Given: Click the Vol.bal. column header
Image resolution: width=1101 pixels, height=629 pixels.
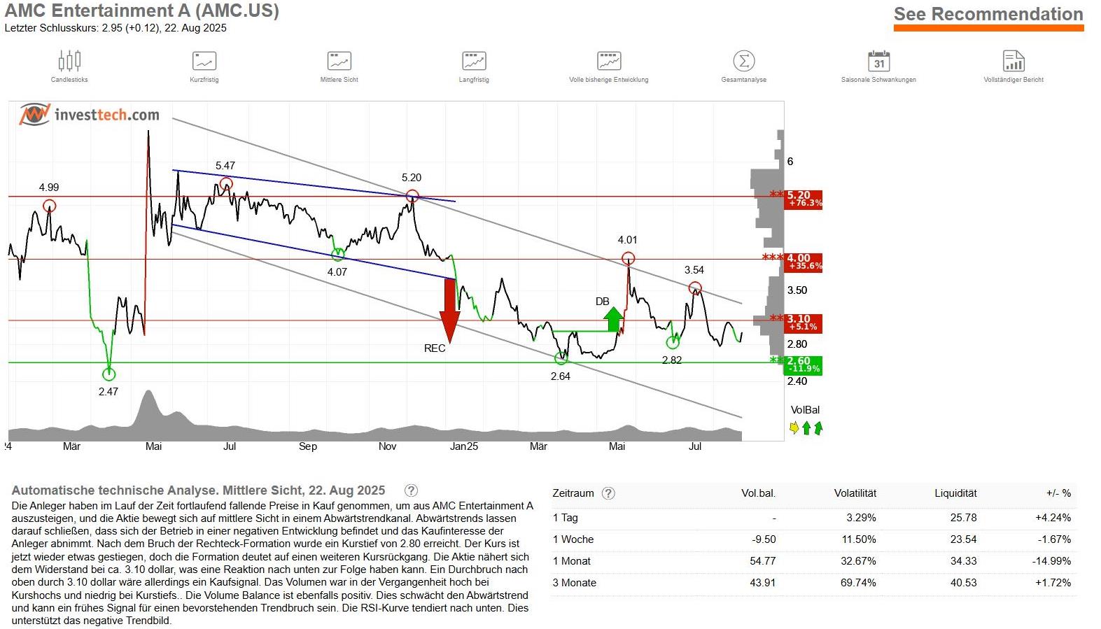Looking at the screenshot, I should pos(758,493).
